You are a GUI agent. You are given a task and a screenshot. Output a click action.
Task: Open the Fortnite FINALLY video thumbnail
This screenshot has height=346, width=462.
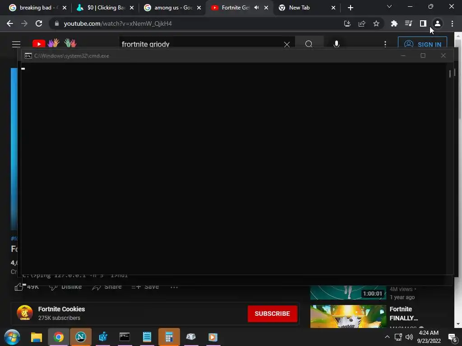point(348,316)
